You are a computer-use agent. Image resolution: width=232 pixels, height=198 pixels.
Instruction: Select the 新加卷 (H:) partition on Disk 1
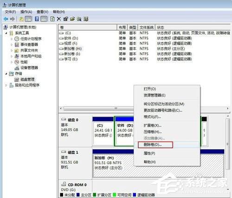158,164
